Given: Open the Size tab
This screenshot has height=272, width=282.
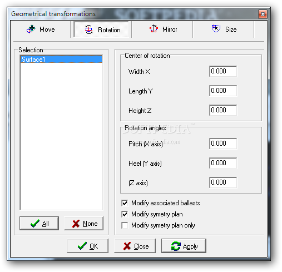Looking at the screenshot, I should point(224,29).
